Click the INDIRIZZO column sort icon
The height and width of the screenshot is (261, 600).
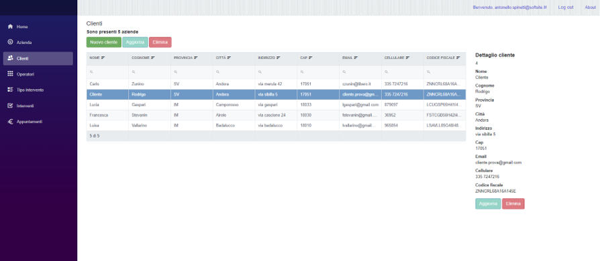pyautogui.click(x=279, y=58)
